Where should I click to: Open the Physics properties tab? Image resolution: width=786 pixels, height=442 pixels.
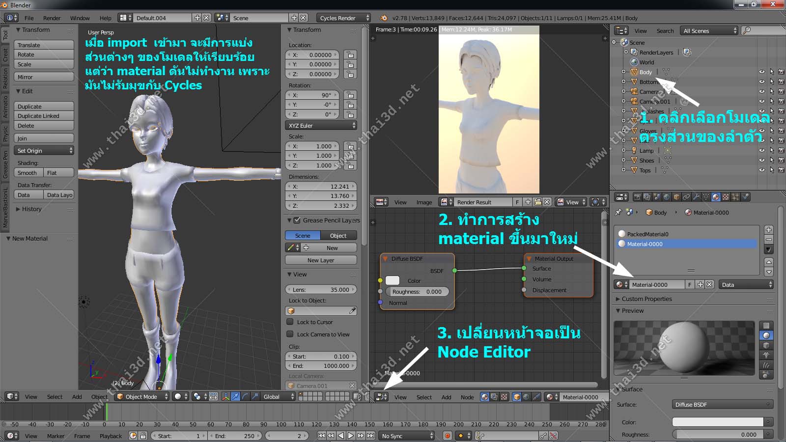[x=746, y=197]
